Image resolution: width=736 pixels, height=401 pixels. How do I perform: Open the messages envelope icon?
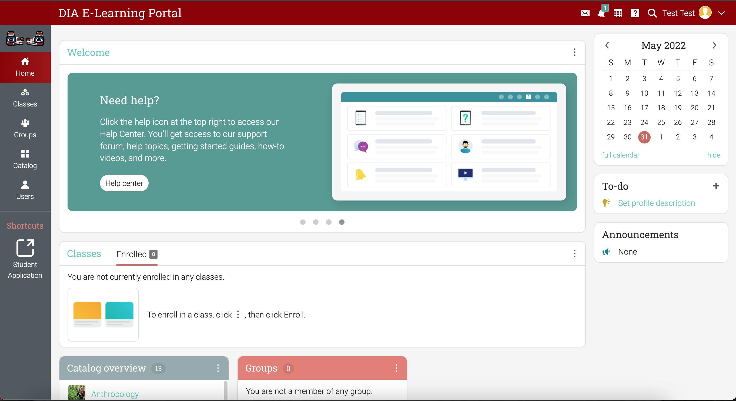coord(585,13)
